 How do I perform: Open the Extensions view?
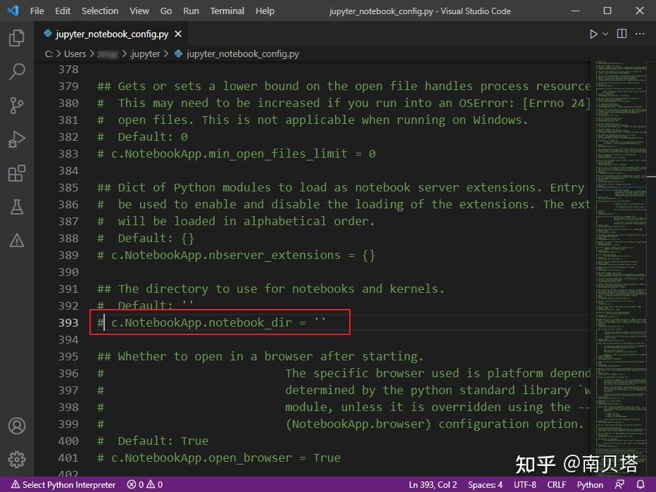pos(17,172)
